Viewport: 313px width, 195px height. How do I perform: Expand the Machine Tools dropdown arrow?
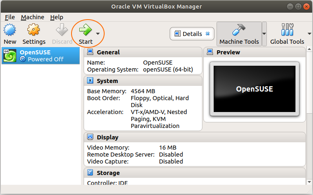(x=264, y=34)
